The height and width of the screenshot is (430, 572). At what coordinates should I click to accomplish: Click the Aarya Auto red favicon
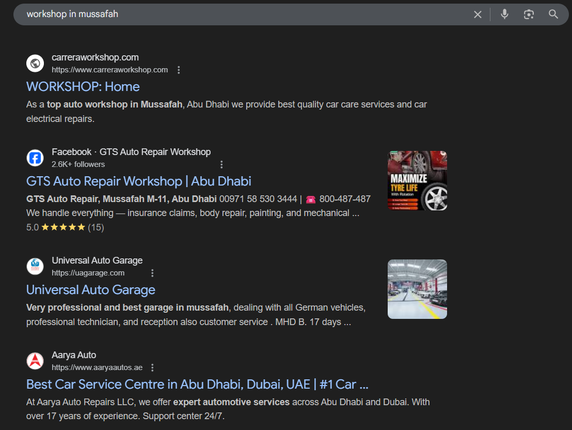[x=35, y=361]
